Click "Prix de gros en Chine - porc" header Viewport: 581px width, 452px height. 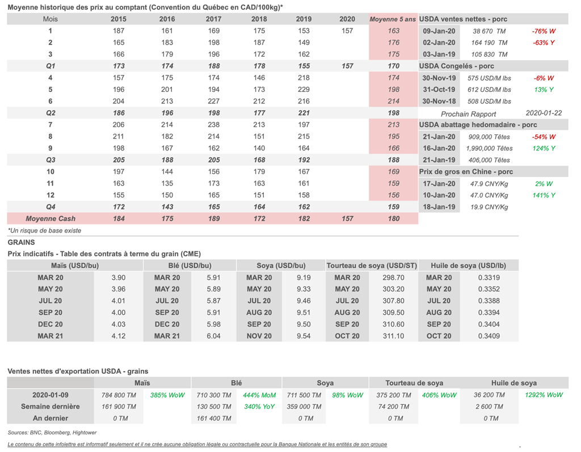pos(466,172)
